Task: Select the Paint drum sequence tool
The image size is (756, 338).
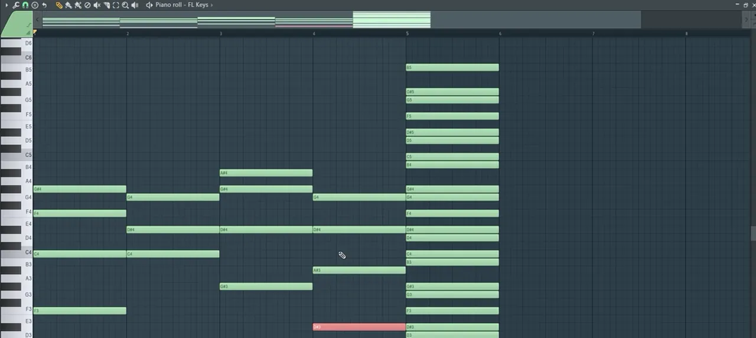Action: coord(78,5)
